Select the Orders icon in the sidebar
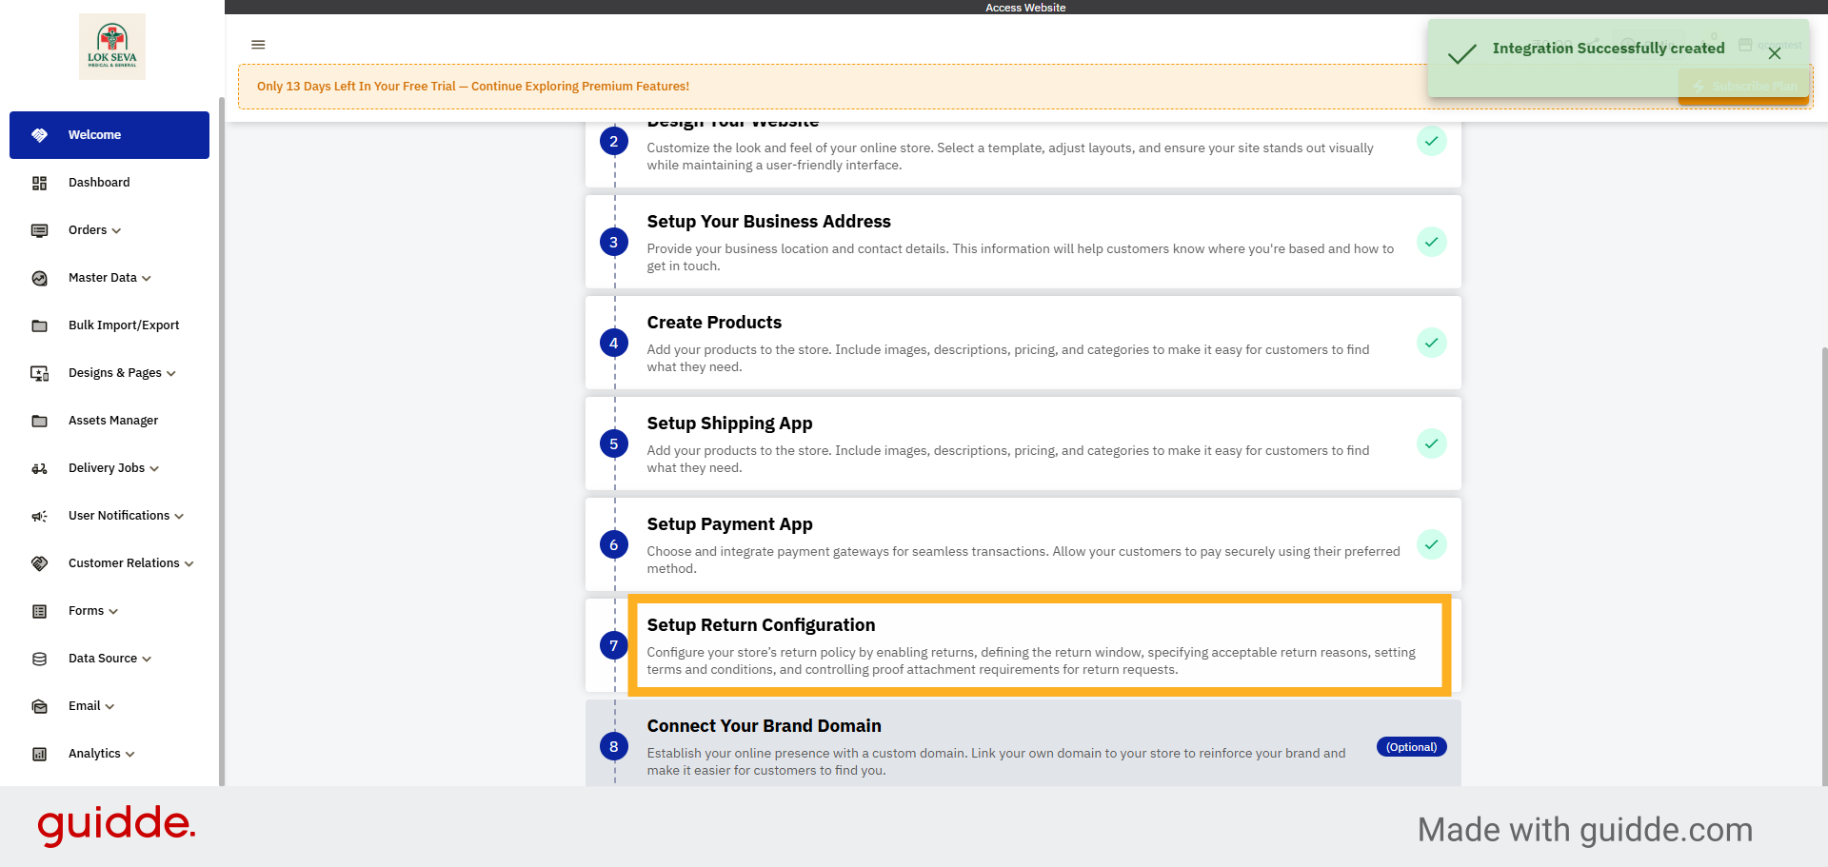Screen dimensions: 1828x867 [x=39, y=230]
